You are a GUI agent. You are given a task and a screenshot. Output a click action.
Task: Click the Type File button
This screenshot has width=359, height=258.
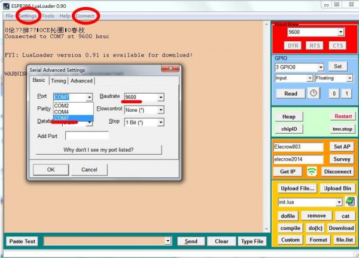pos(252,241)
